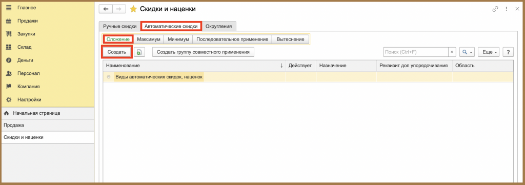The image size is (525, 185).
Task: Clear the search with the × button
Action: (452, 52)
